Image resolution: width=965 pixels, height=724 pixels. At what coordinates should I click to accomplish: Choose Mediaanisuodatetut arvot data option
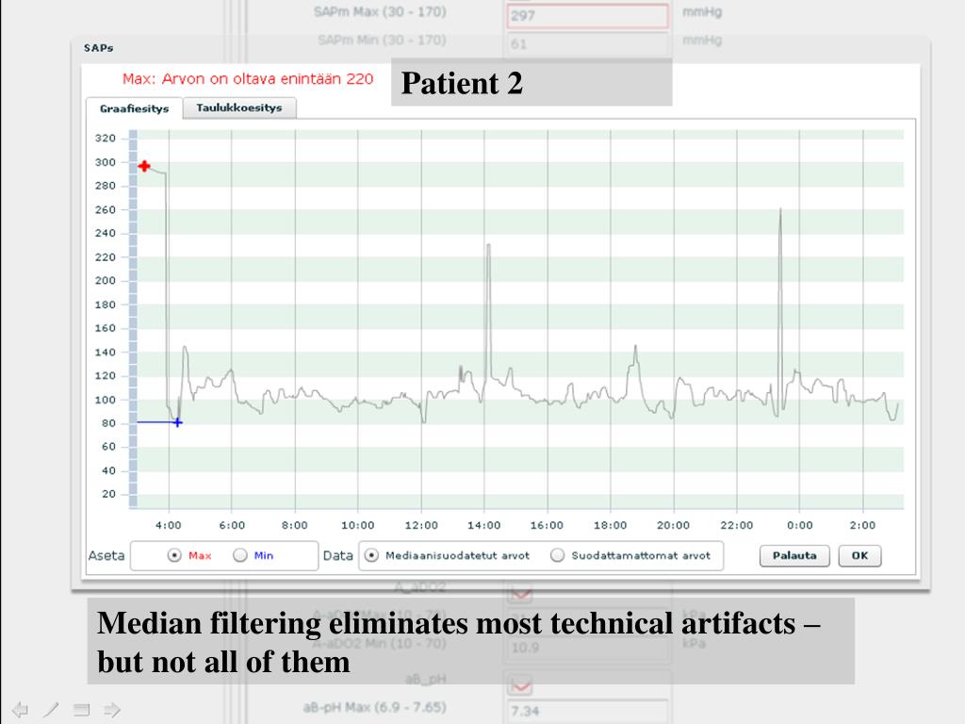click(371, 555)
